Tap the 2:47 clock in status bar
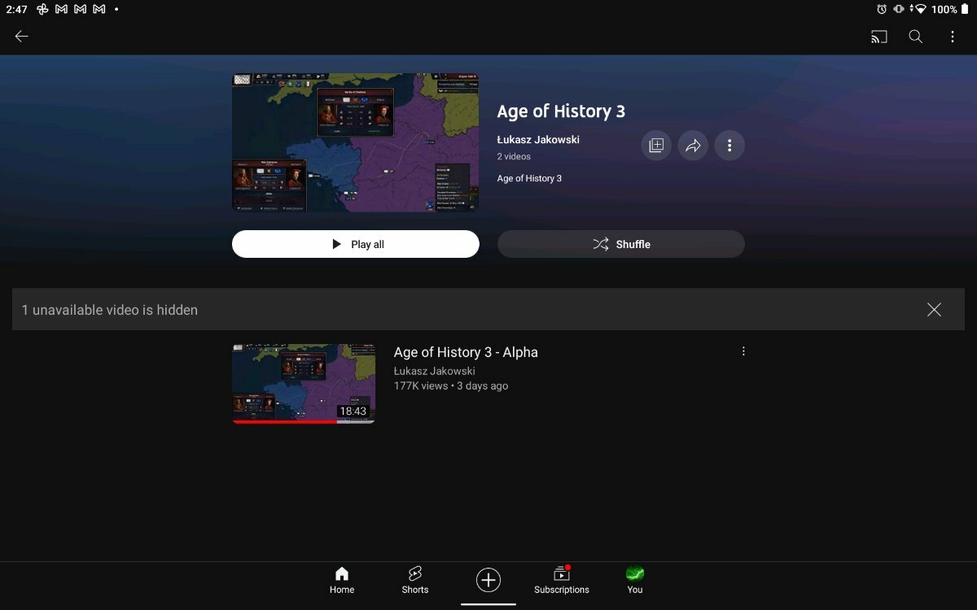 click(x=16, y=9)
